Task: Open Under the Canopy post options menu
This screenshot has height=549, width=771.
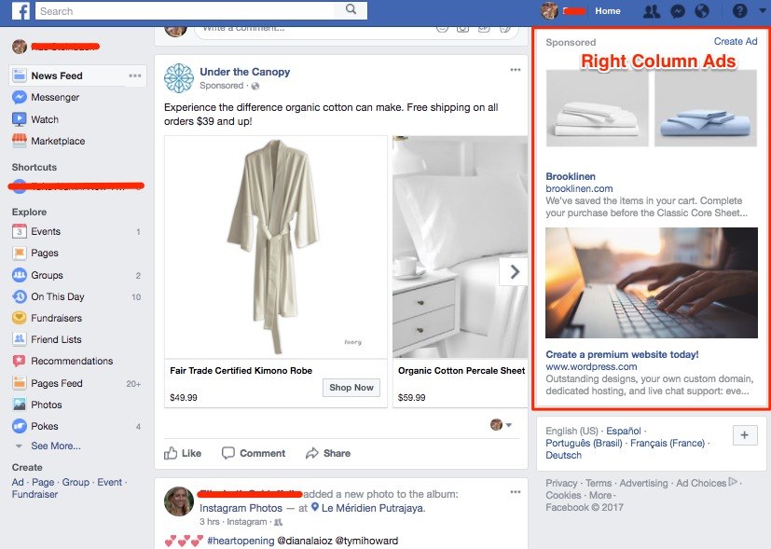Action: pyautogui.click(x=516, y=71)
